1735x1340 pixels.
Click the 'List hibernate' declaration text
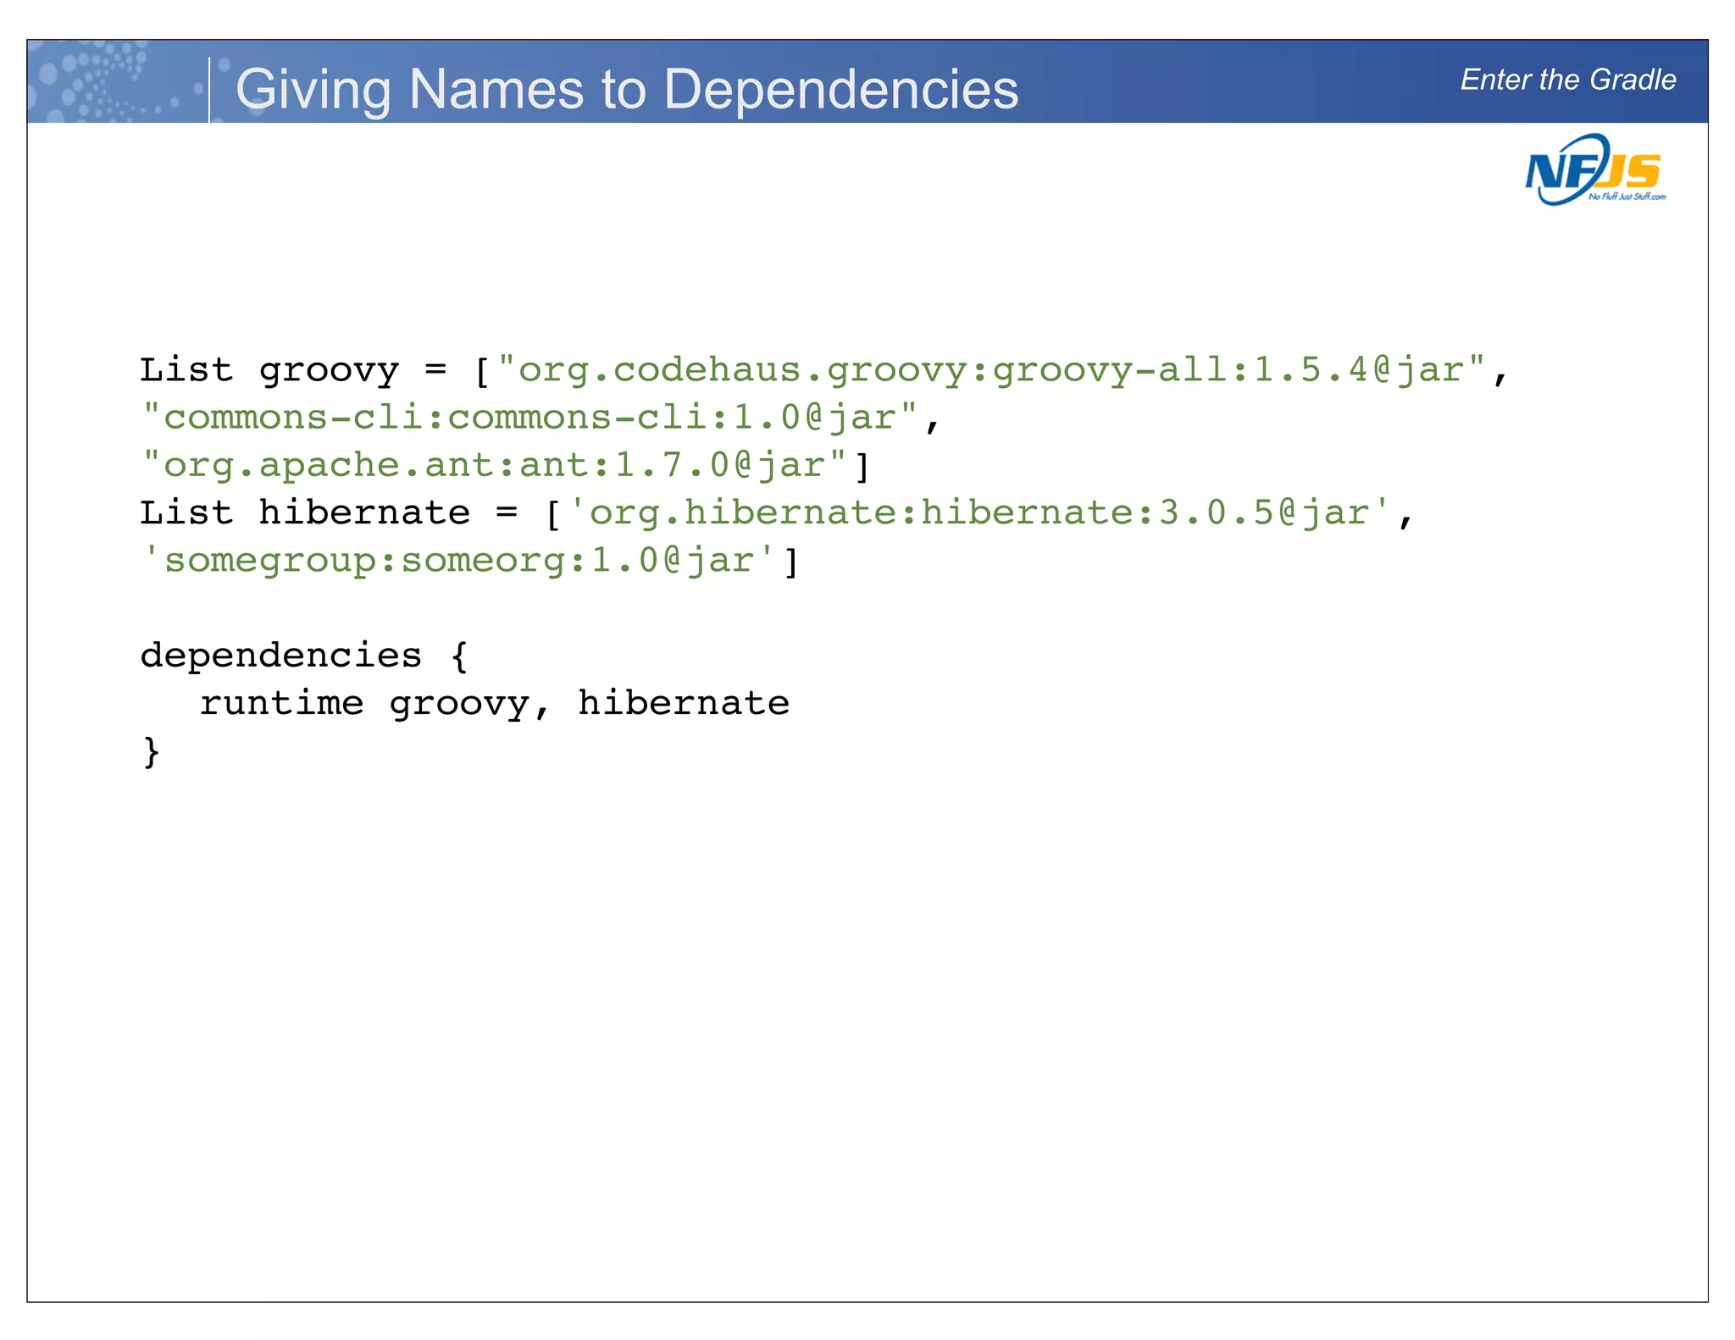point(305,512)
